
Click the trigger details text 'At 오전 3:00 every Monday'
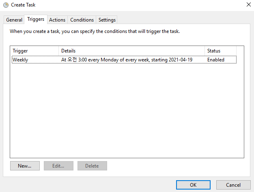tap(90, 60)
